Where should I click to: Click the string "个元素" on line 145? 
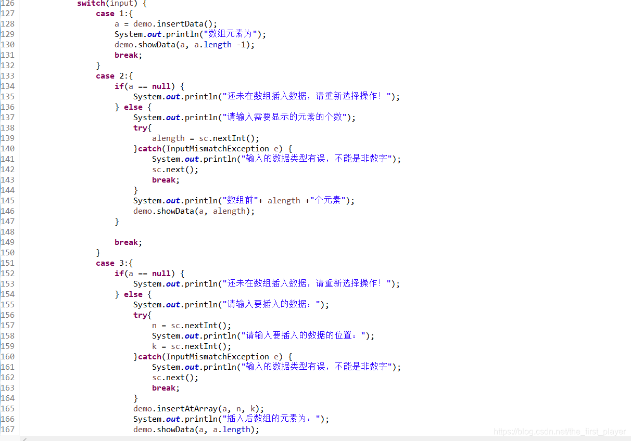click(327, 201)
